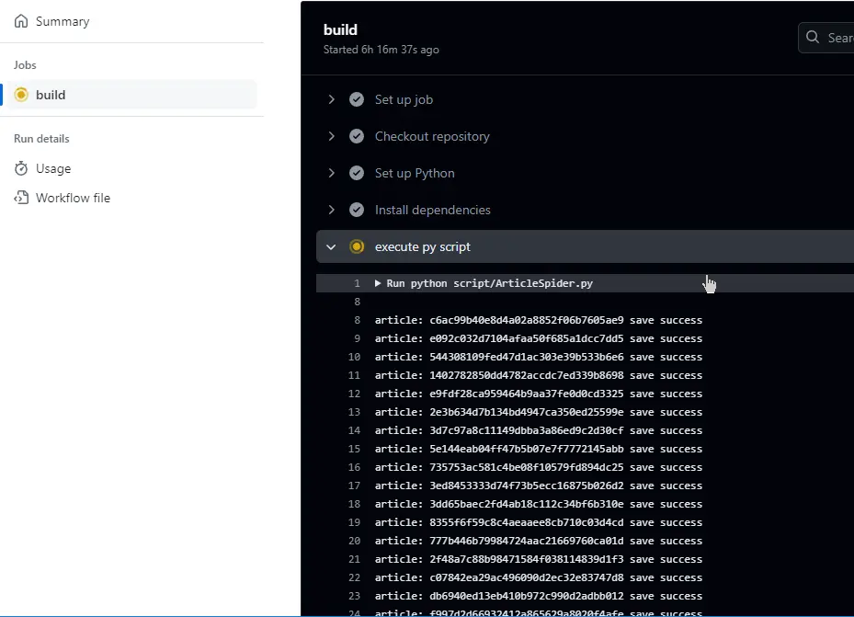
Task: Collapse the execute py script step
Action: tap(331, 246)
